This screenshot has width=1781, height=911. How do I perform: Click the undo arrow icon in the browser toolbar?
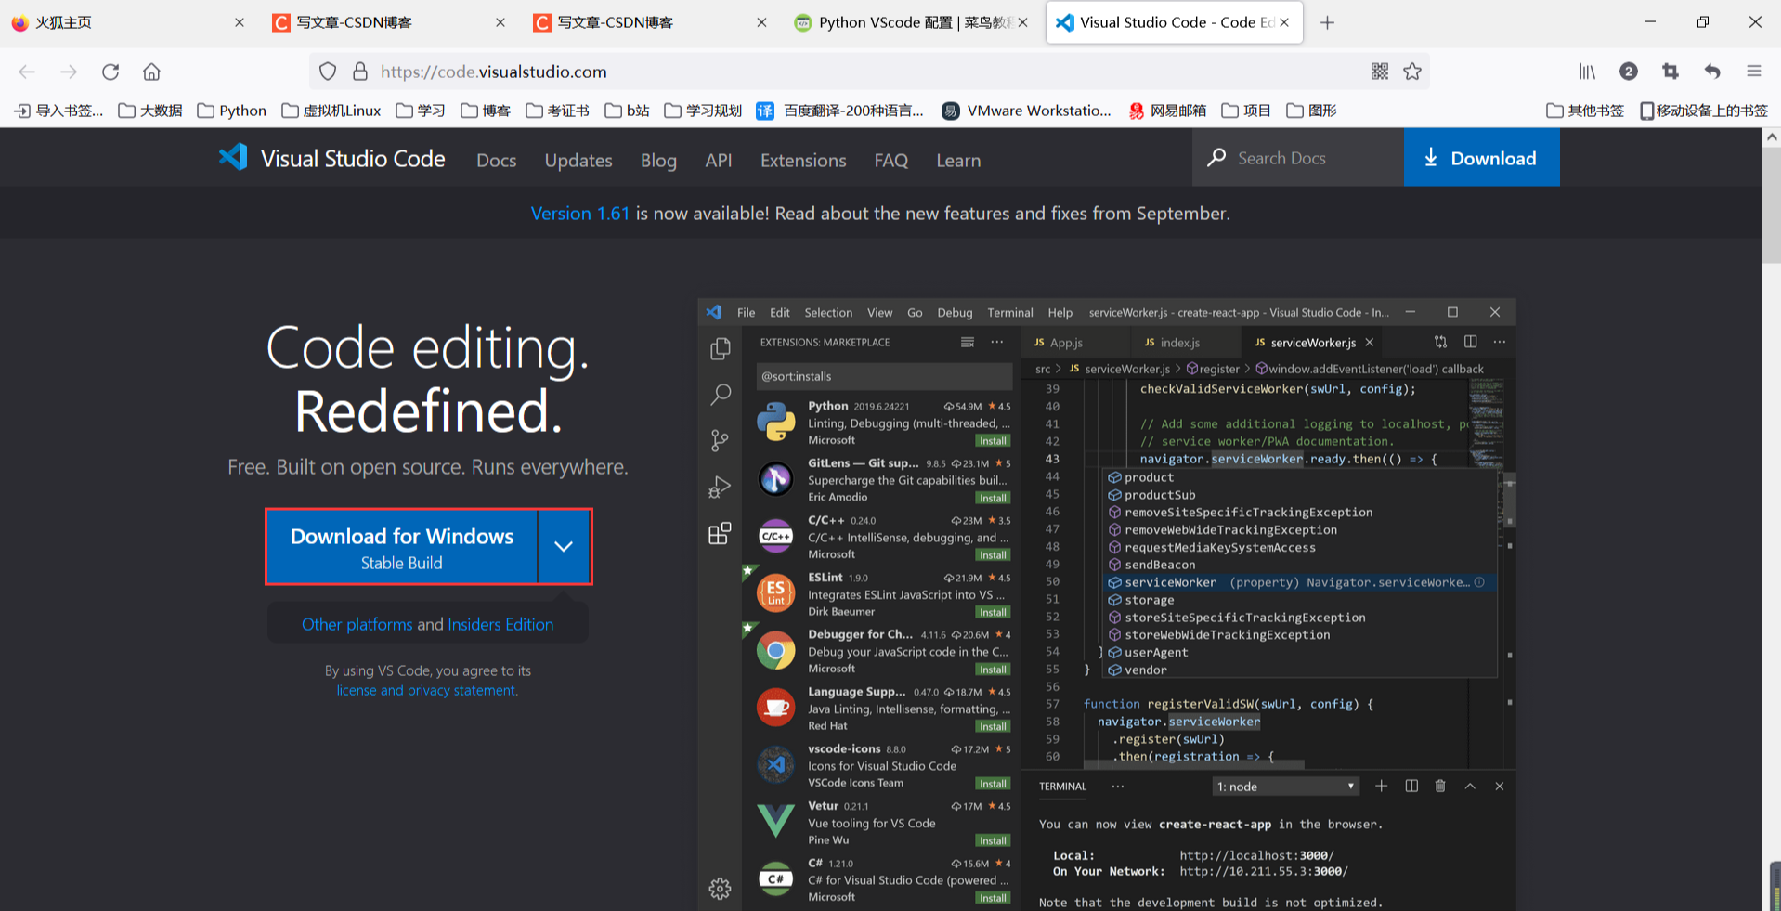click(x=1712, y=72)
